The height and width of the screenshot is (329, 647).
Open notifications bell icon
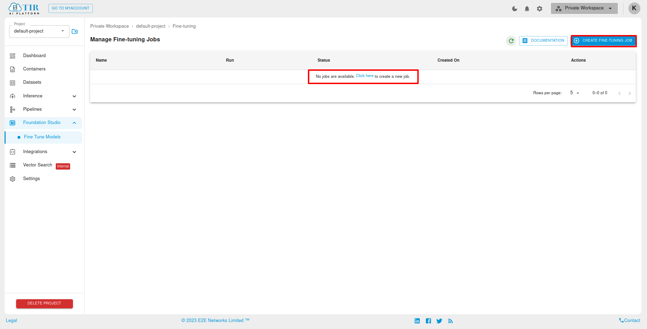[527, 9]
